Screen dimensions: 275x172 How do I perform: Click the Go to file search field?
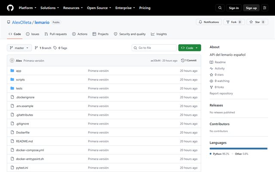coord(154,48)
